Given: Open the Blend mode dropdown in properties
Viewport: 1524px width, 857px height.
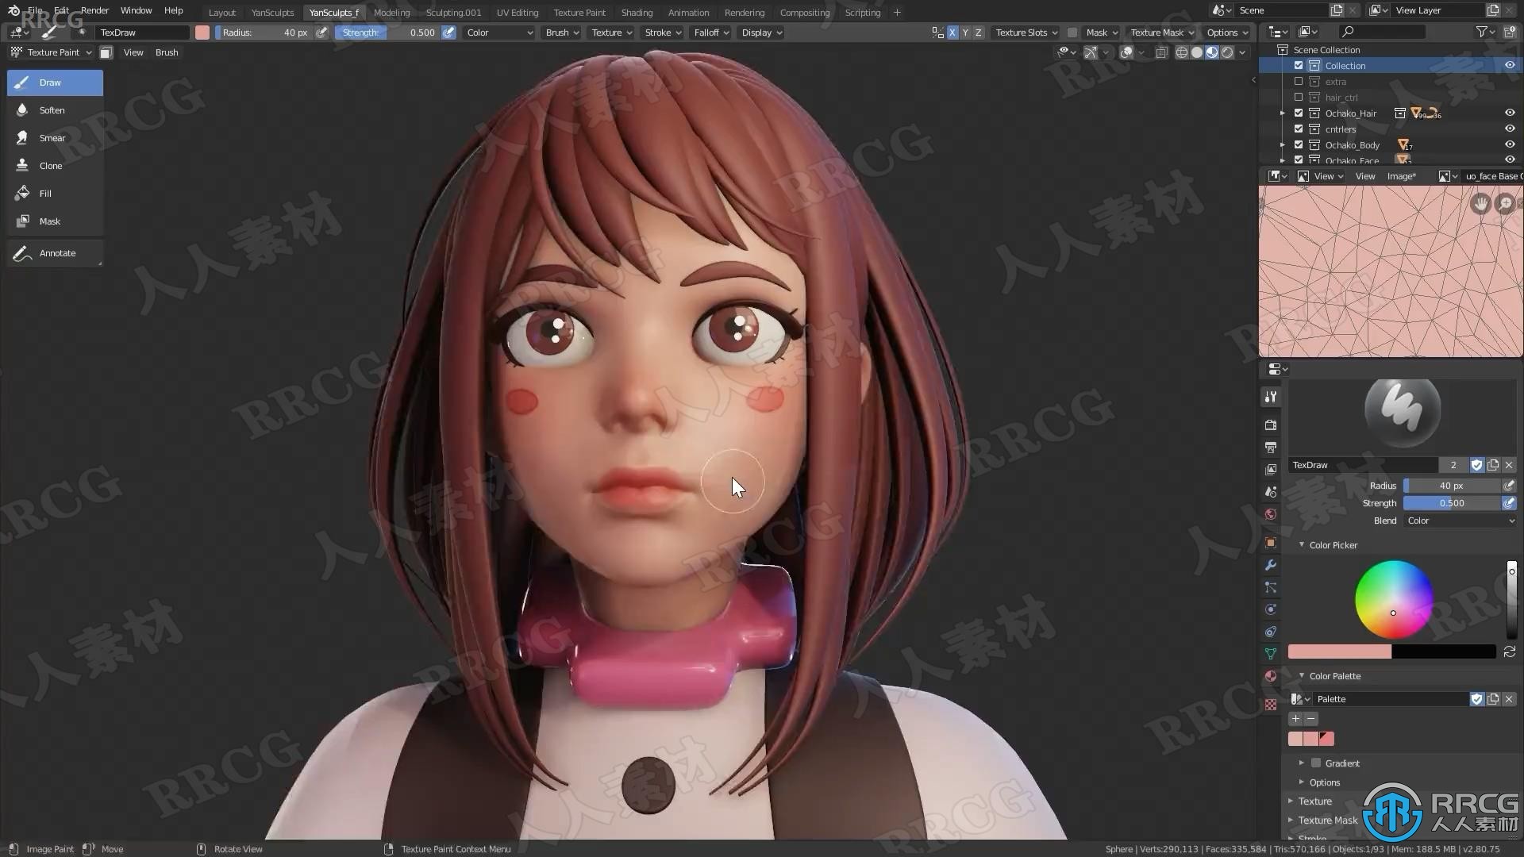Looking at the screenshot, I should [1460, 521].
